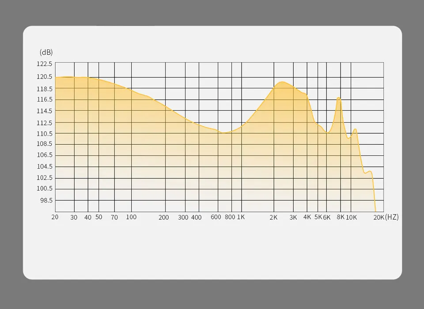
Task: Click the (HZ) unit label
Action: point(392,217)
